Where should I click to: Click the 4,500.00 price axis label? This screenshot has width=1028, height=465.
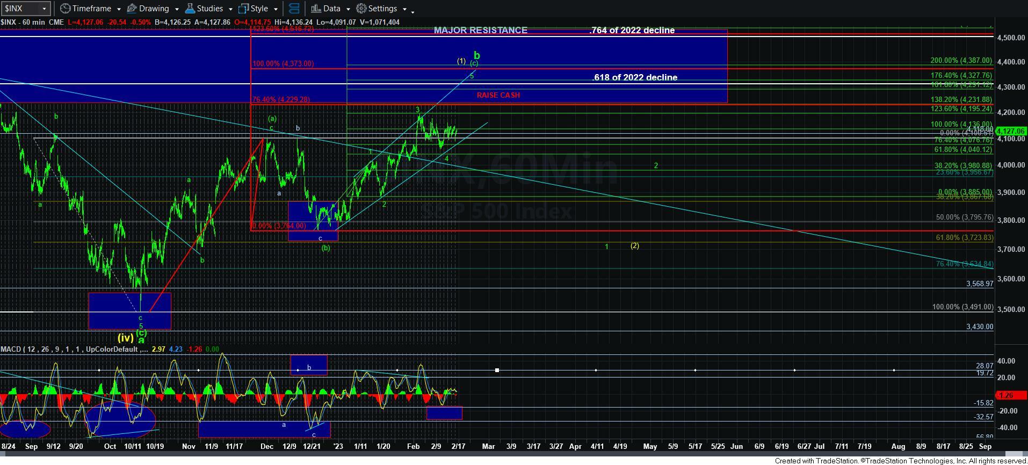click(x=1011, y=38)
